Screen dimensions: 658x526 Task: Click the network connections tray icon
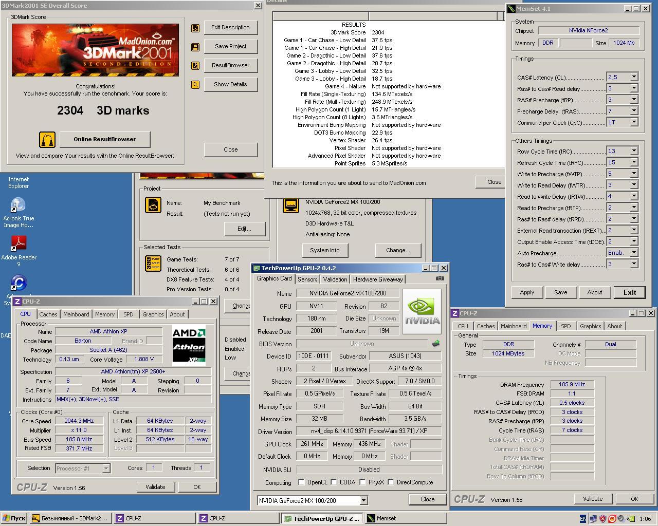[594, 519]
